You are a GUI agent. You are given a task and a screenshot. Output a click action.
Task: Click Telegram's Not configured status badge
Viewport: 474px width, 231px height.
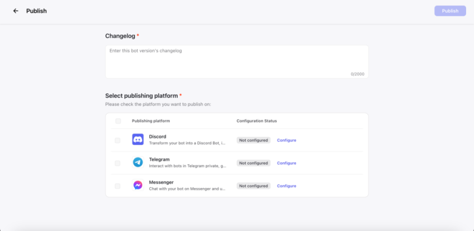point(253,163)
